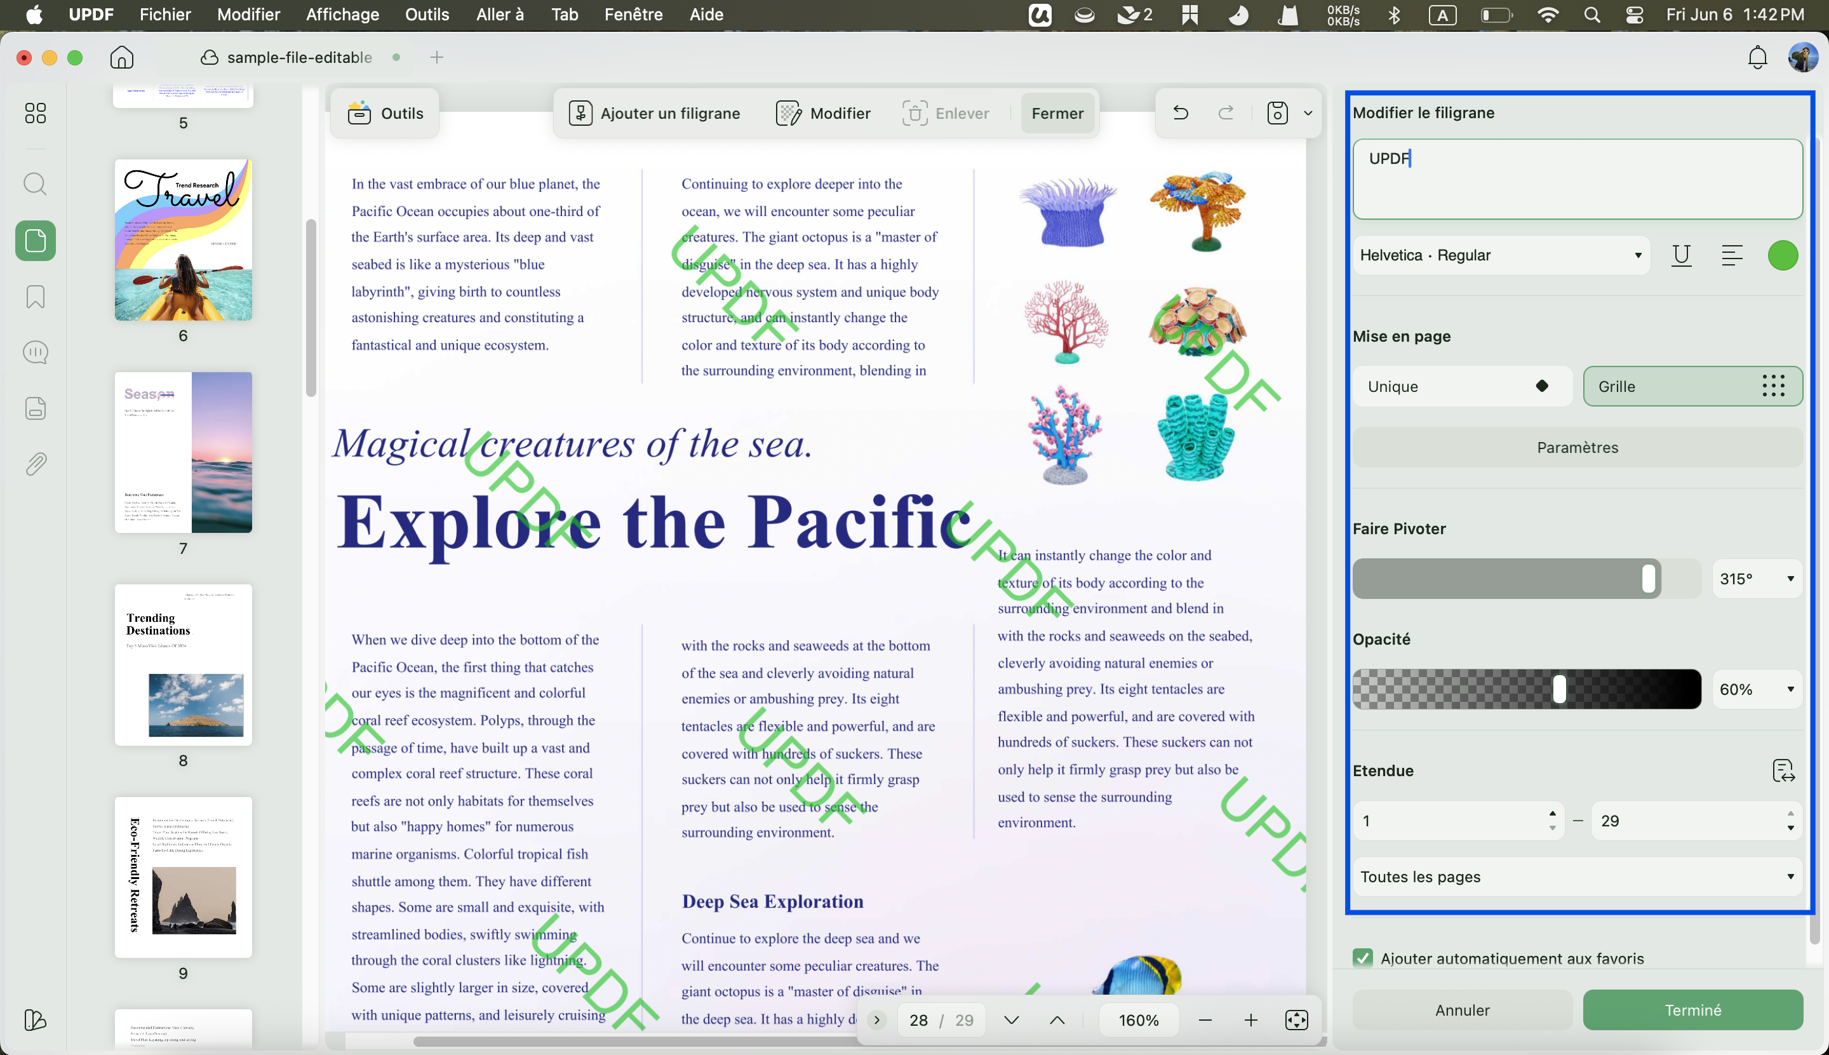
Task: Select page 8 Trending Destinations thumbnail
Action: point(184,665)
